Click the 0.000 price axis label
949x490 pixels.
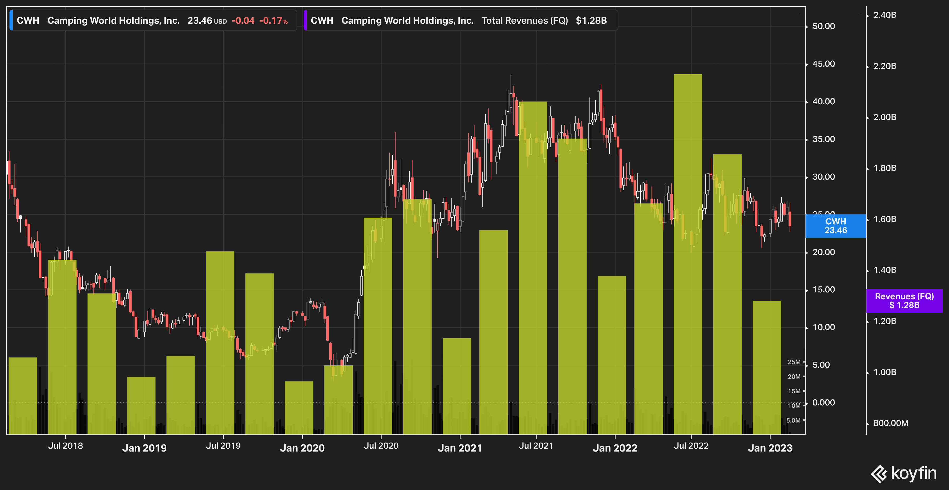click(824, 403)
